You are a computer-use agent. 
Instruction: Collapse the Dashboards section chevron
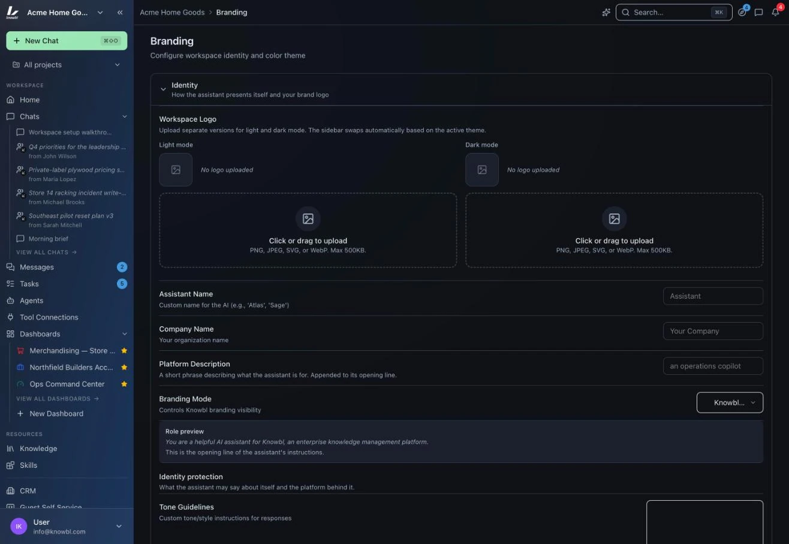[x=125, y=334]
